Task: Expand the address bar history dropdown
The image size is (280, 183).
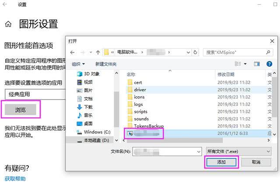Action: pos(188,52)
